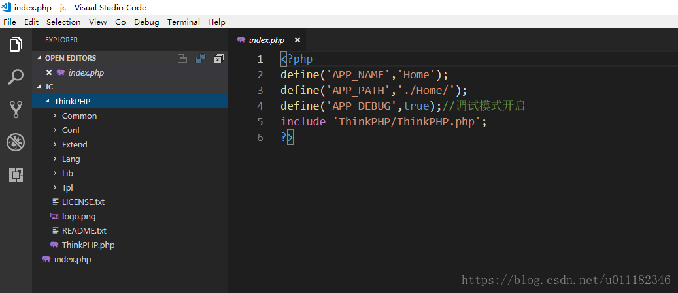Click the VS Code logo in title bar
Screen dimensions: 678x293
pos(6,7)
